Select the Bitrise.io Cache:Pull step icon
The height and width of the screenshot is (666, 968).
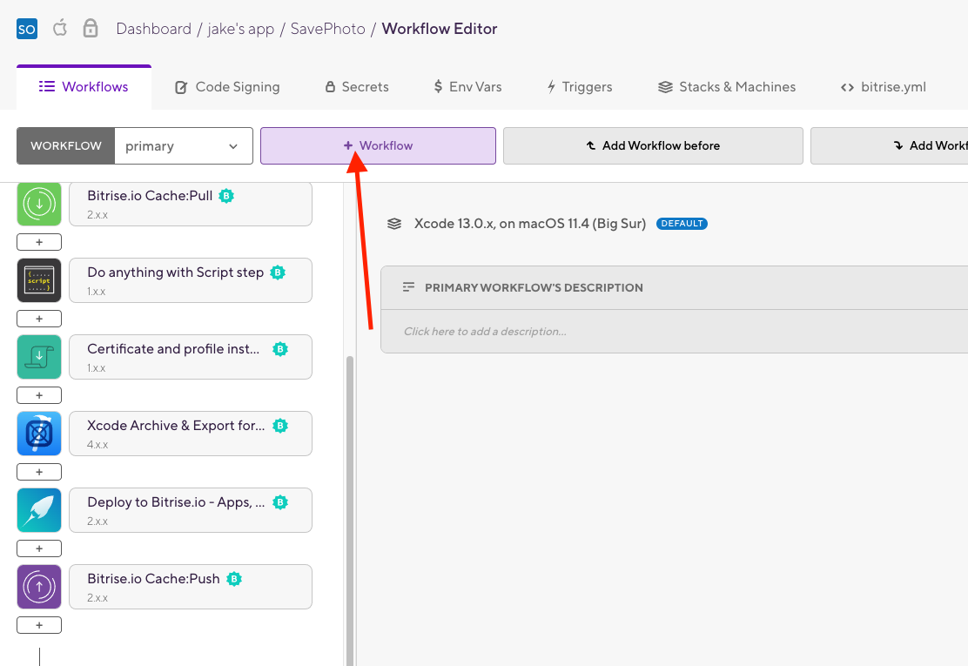click(39, 204)
